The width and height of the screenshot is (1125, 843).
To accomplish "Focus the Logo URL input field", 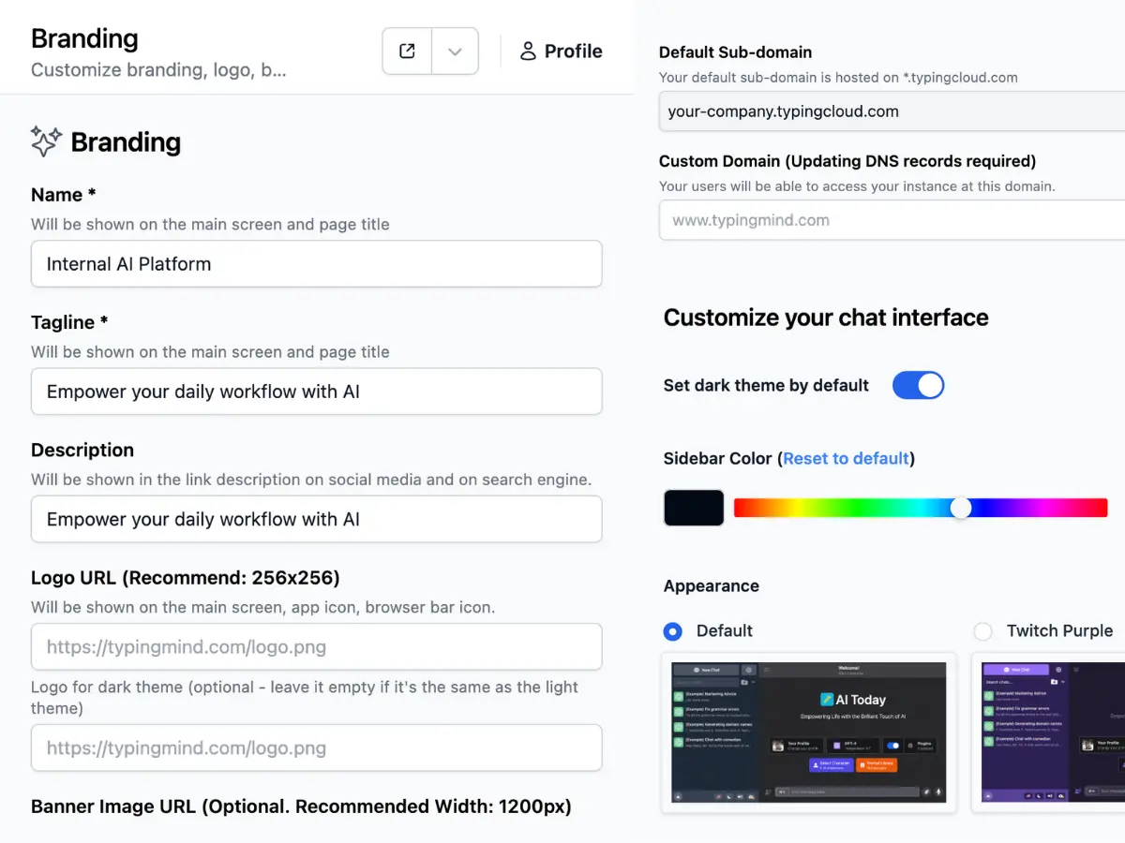I will [317, 646].
